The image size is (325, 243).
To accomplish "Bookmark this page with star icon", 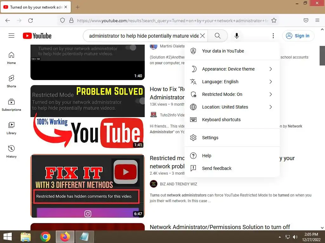I will [274, 21].
